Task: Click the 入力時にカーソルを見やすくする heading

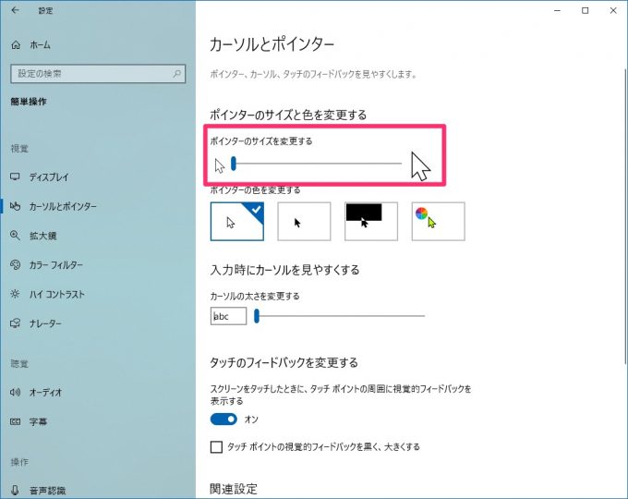Action: (x=284, y=270)
